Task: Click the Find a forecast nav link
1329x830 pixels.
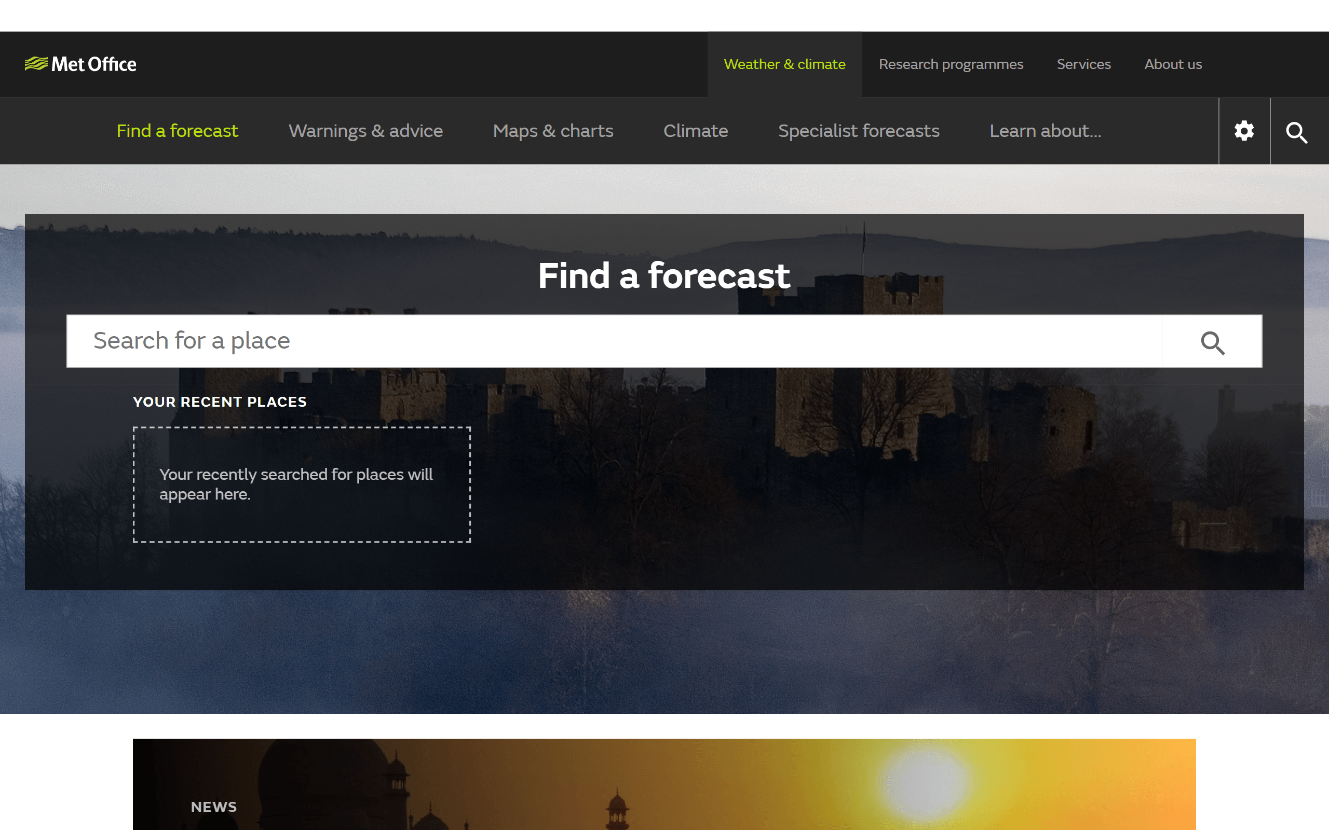Action: point(177,130)
